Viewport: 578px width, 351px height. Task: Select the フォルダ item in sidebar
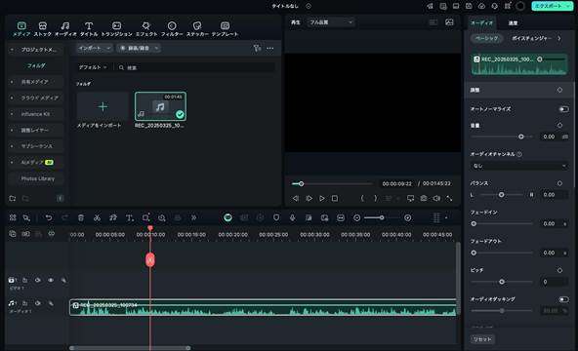(x=36, y=66)
